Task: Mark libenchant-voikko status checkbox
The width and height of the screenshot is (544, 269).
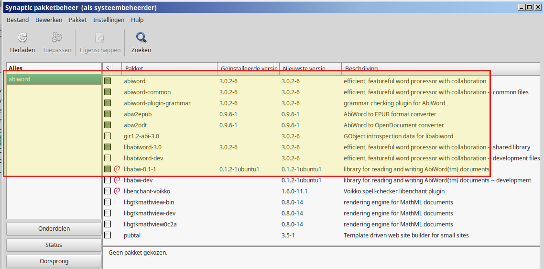Action: 108,191
